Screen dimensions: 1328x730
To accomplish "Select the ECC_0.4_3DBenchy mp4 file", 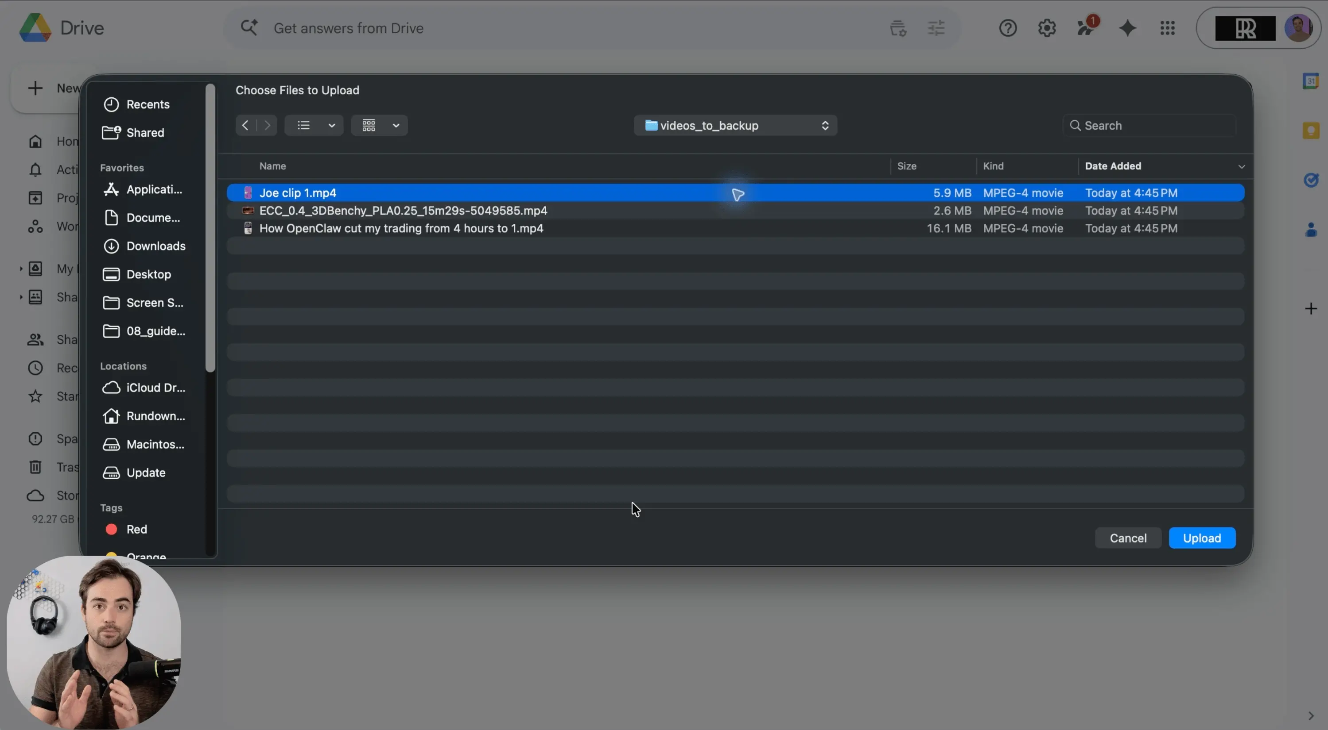I will 403,211.
